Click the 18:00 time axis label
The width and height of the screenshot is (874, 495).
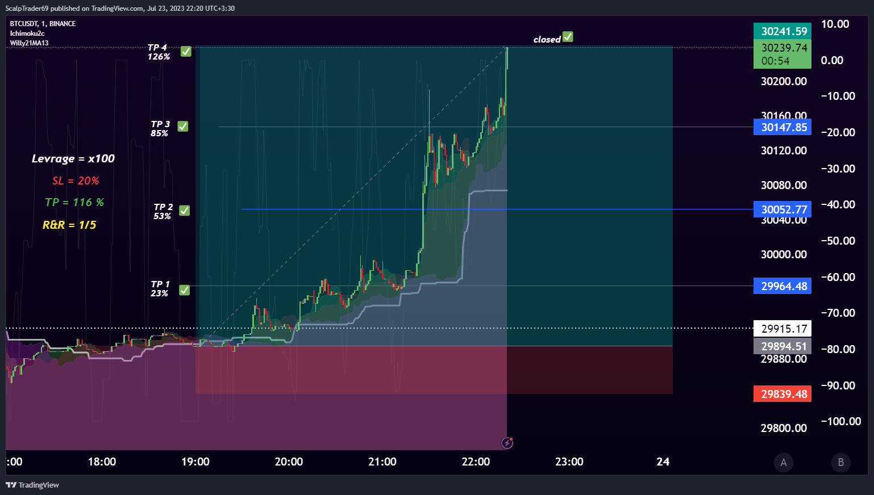[102, 462]
